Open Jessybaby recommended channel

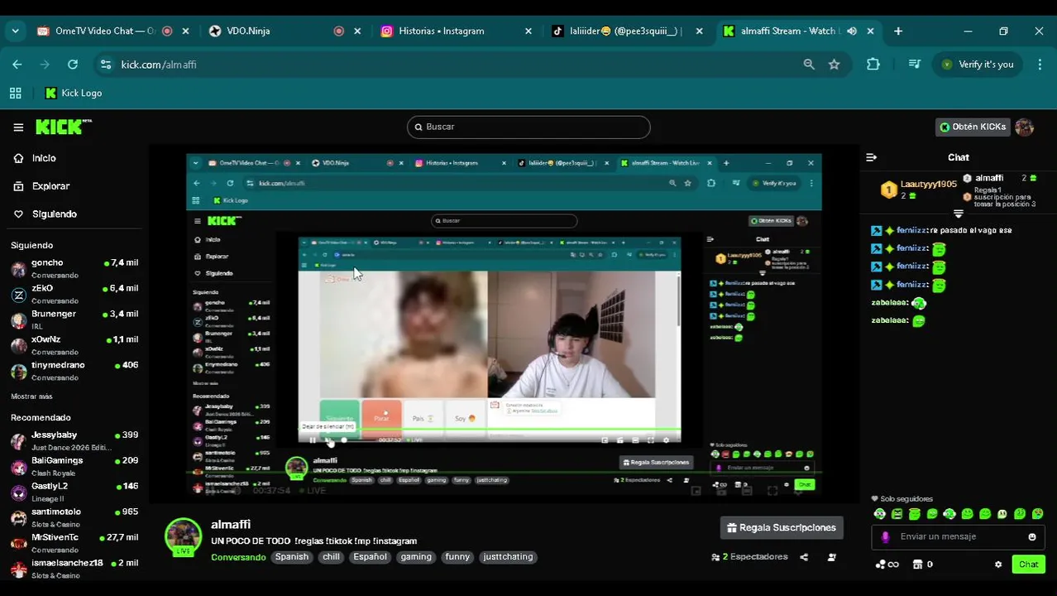point(74,441)
